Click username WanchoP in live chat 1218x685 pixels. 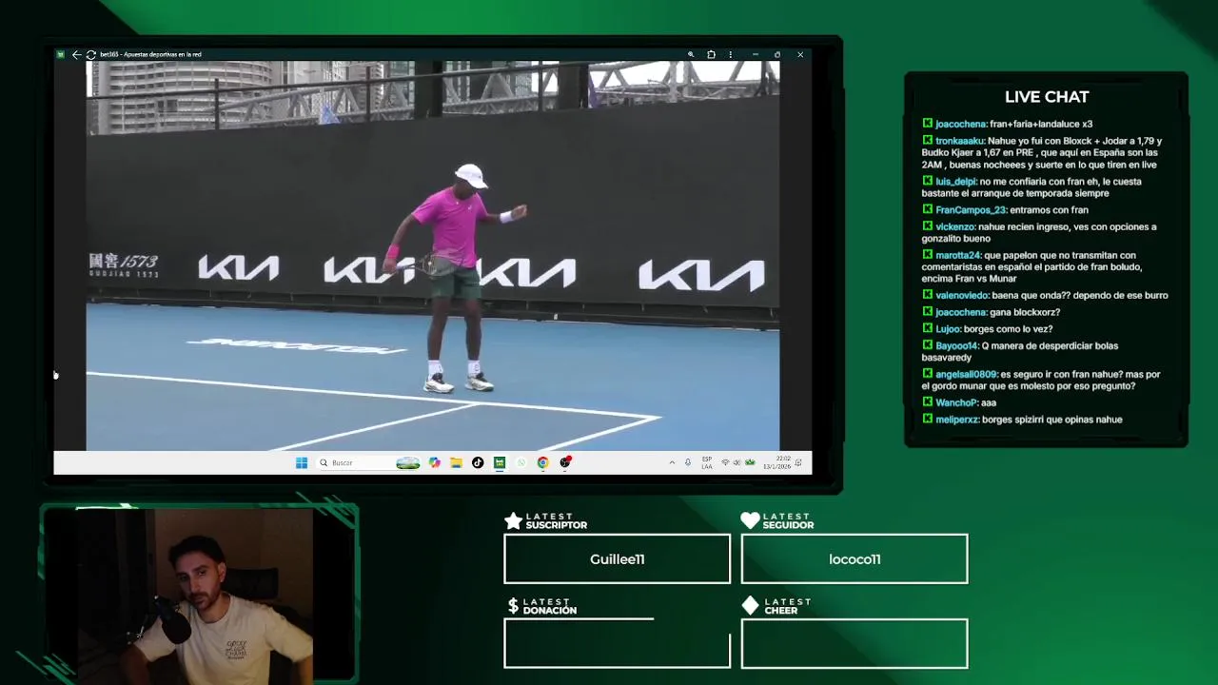coord(956,403)
